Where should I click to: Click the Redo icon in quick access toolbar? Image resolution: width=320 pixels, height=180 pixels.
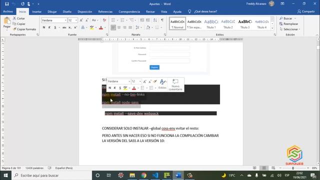click(22, 4)
